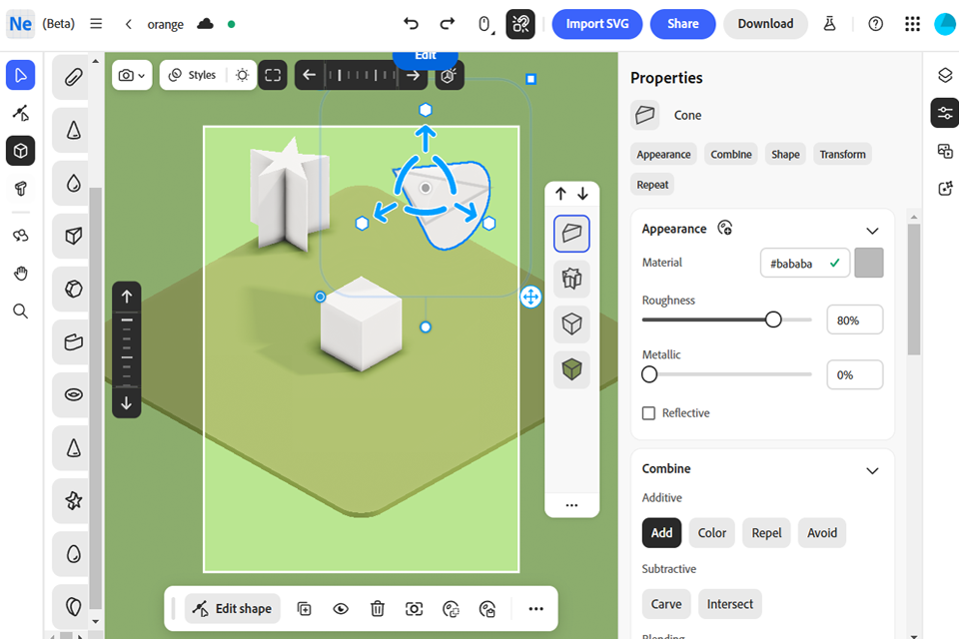Open the mouse controls settings icon
Image resolution: width=959 pixels, height=639 pixels.
(485, 24)
